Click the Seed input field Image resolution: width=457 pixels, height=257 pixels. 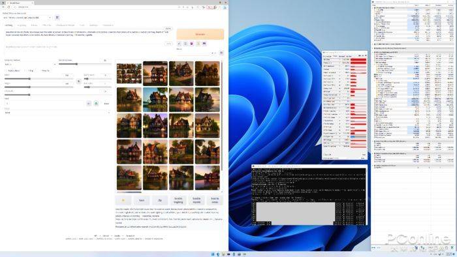(x=44, y=103)
